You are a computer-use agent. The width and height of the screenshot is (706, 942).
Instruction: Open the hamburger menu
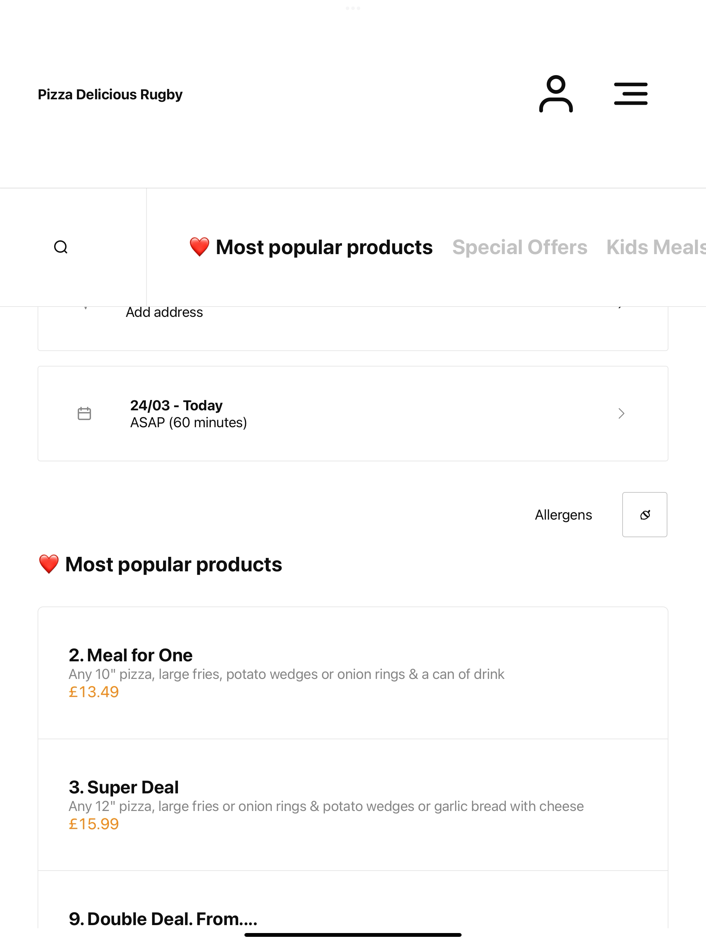[x=631, y=94]
